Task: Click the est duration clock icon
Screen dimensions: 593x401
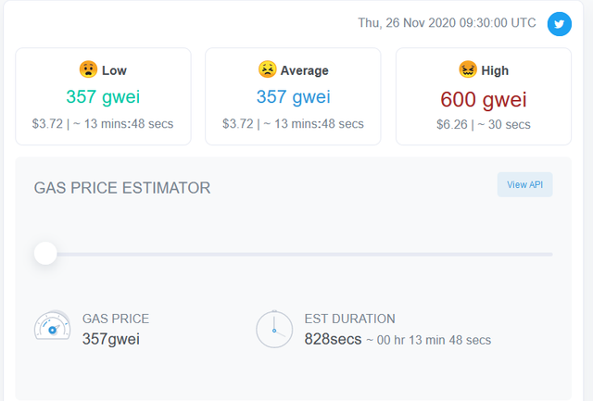Action: (274, 329)
